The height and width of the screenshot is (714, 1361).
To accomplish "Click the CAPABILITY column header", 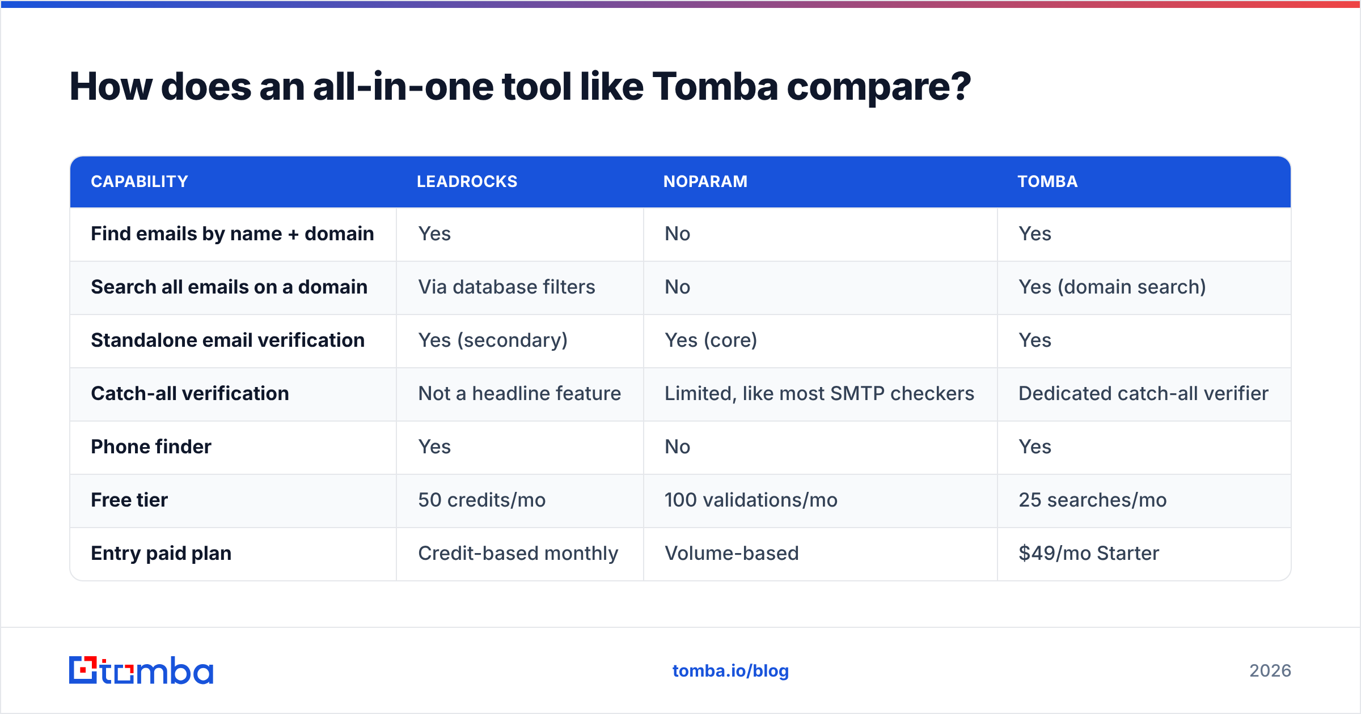I will click(140, 181).
